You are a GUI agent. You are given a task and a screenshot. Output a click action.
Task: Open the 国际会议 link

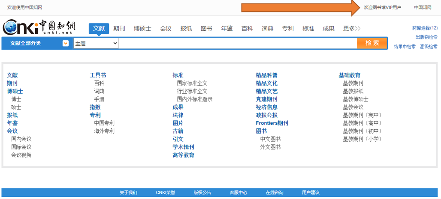(21, 147)
